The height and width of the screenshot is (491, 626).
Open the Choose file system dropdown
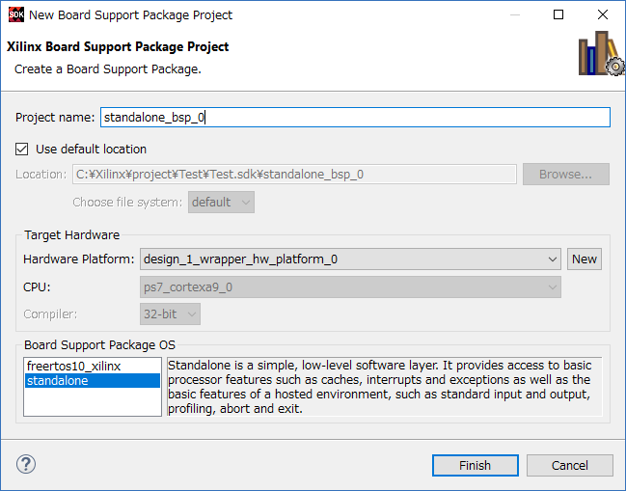pyautogui.click(x=221, y=202)
